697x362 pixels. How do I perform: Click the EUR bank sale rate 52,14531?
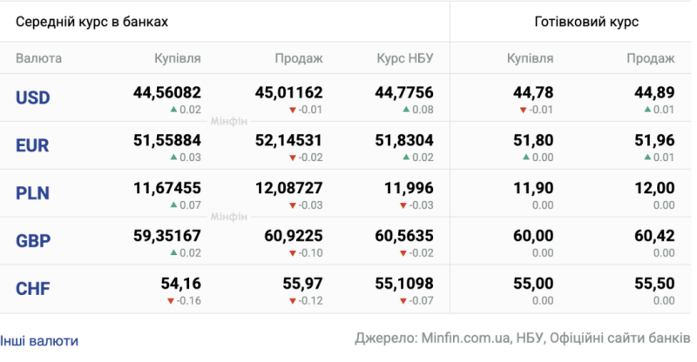pyautogui.click(x=288, y=140)
